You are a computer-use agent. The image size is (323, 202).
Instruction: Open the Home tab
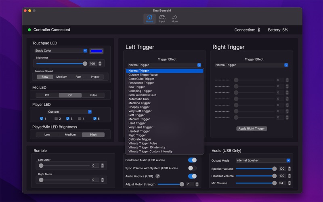(x=149, y=19)
